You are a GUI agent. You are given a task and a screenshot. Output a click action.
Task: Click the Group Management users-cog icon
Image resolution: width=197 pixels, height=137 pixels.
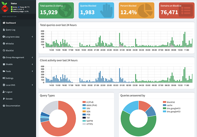4,57
